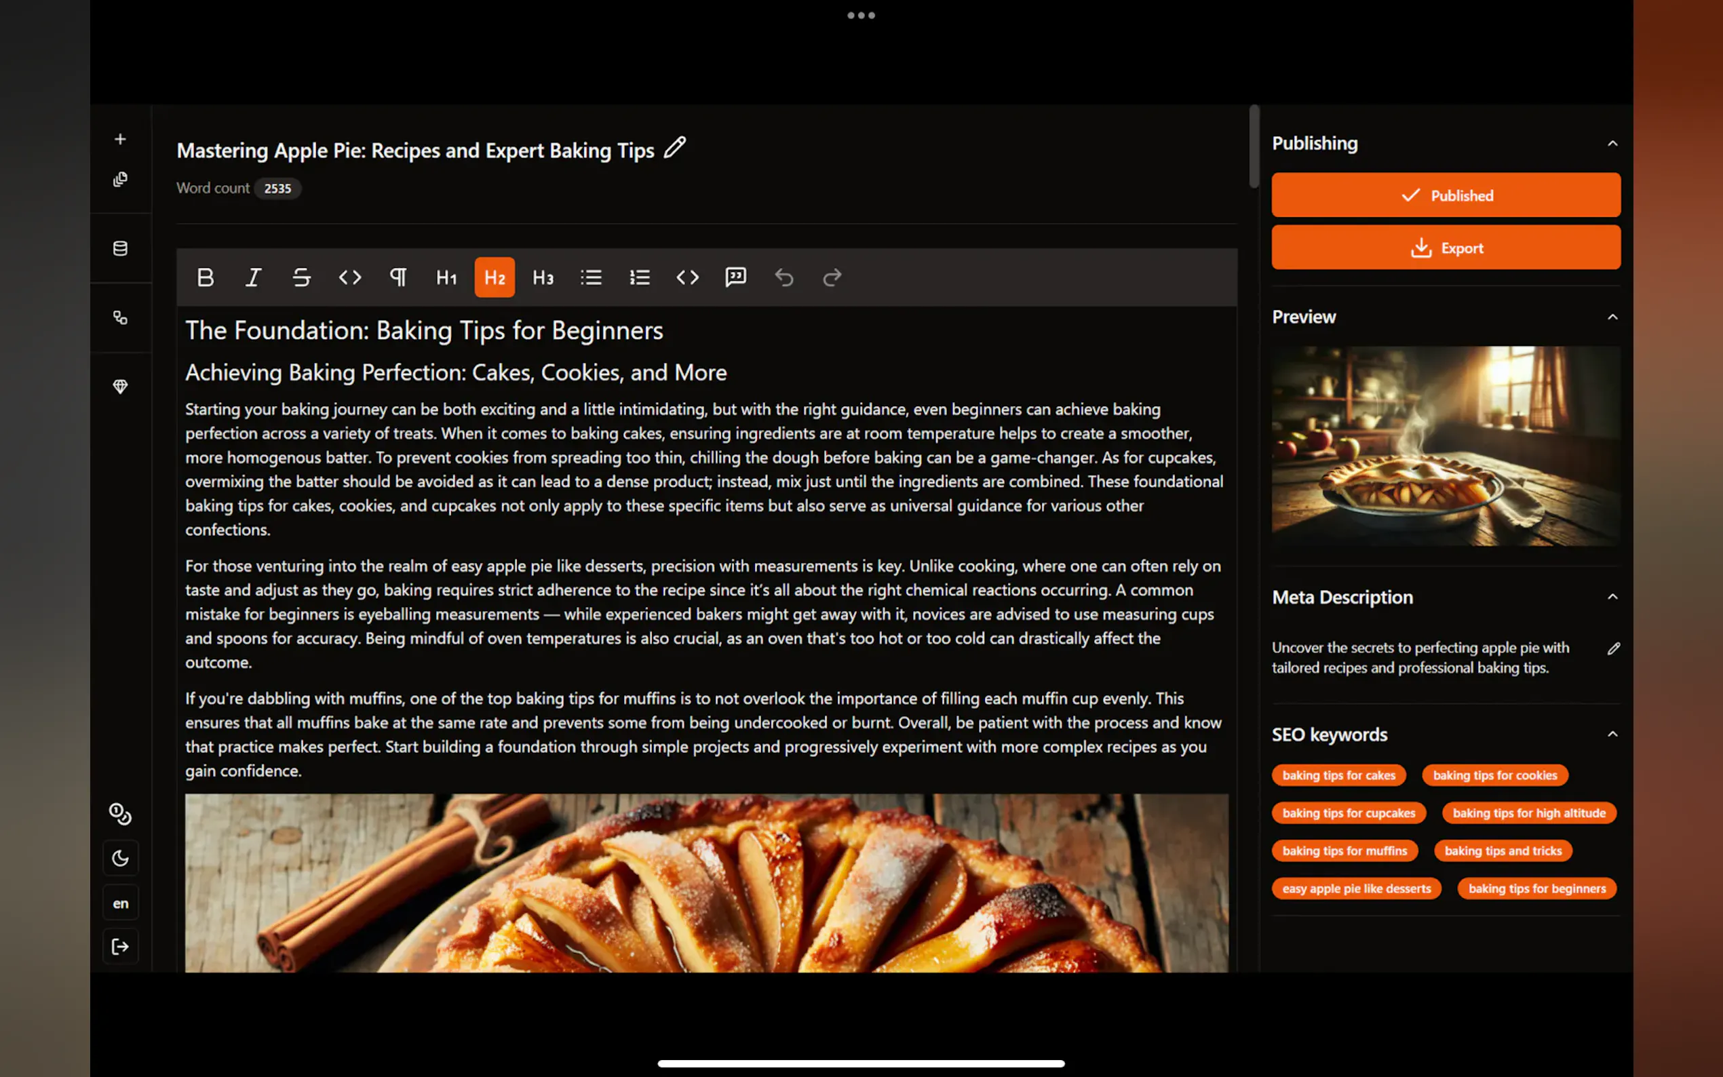Viewport: 1723px width, 1077px height.
Task: Collapse the SEO keywords section
Action: click(1612, 735)
